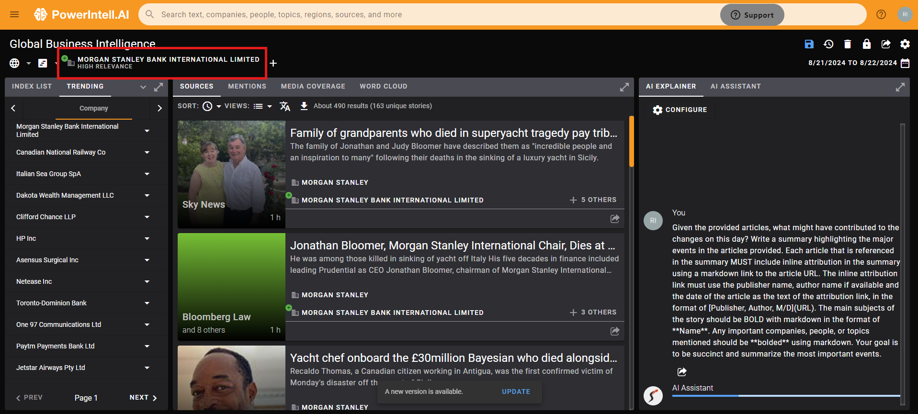This screenshot has height=414, width=918.
Task: Open Sky News article thumbnail
Action: pos(231,174)
